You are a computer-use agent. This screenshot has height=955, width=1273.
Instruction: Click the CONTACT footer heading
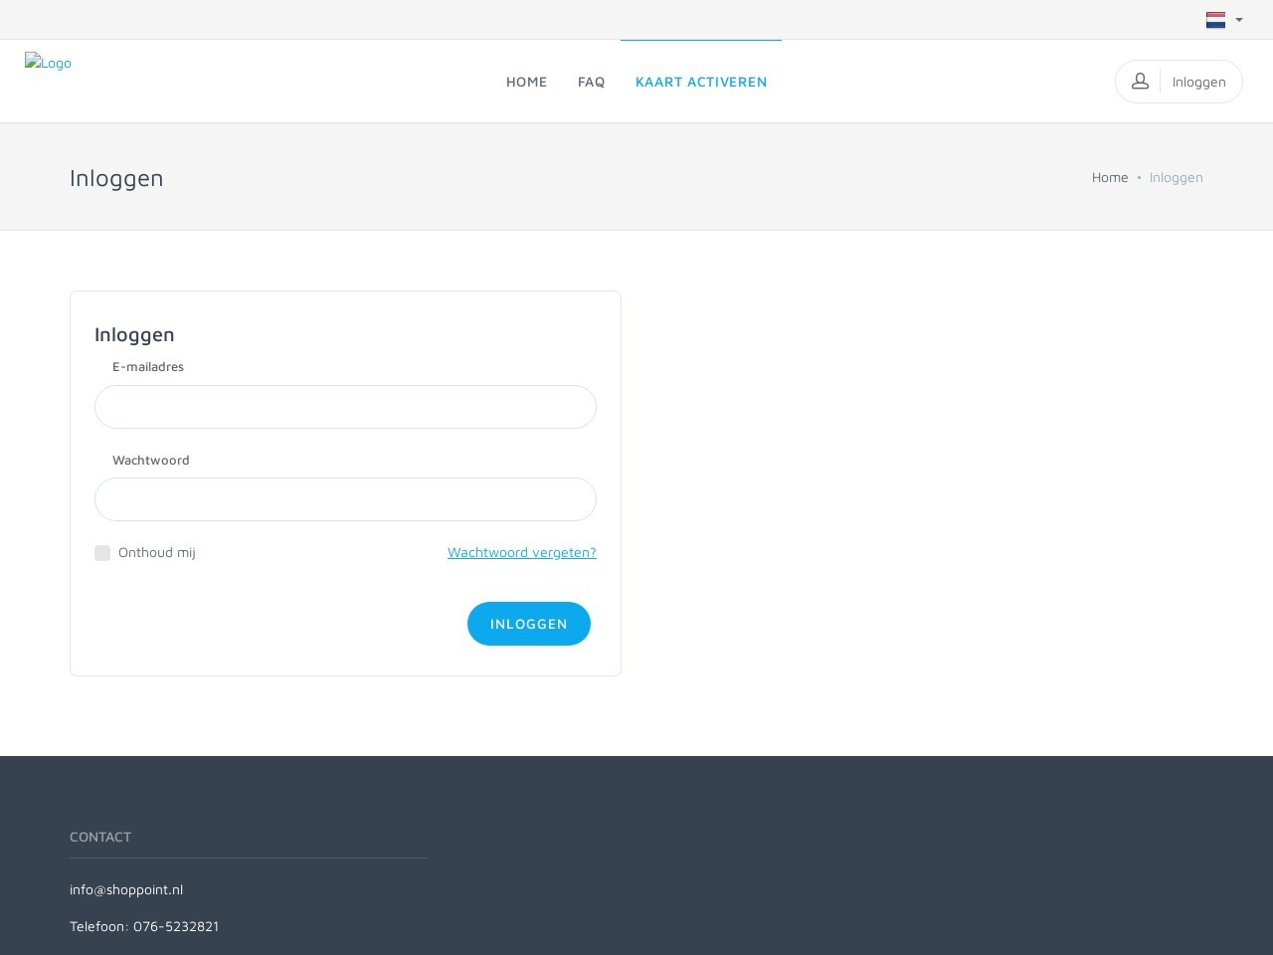[x=100, y=837]
